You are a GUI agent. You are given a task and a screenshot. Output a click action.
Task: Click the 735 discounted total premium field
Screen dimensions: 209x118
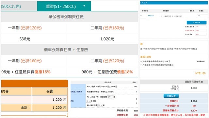click(201, 27)
